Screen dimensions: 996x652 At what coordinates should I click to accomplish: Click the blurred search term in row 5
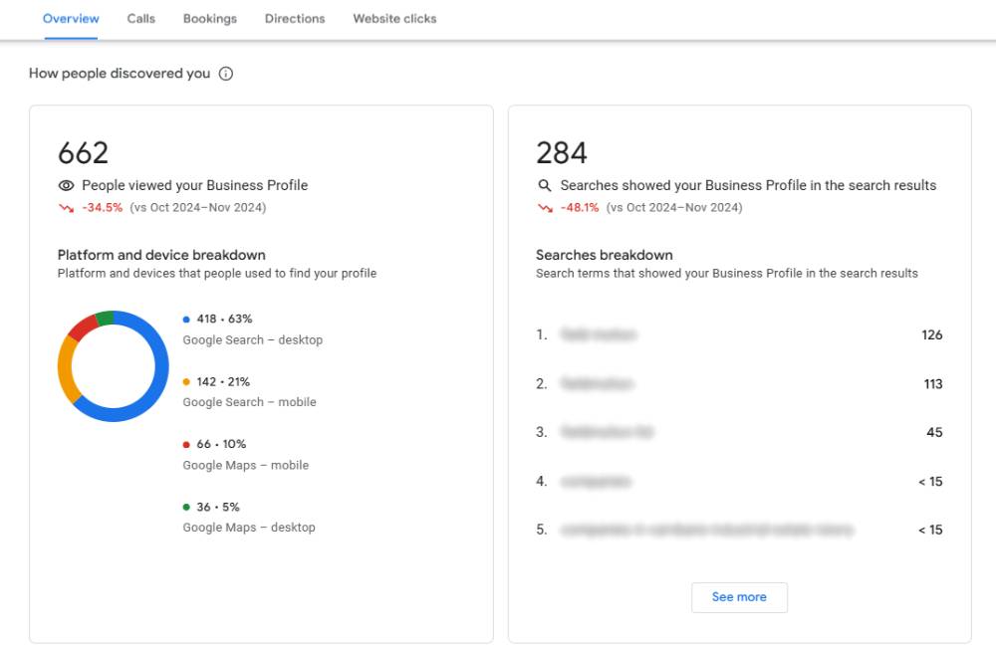[706, 530]
